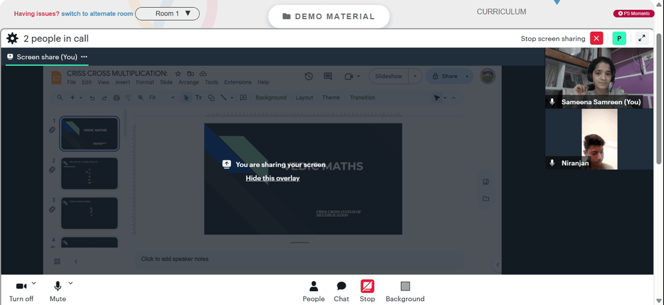Open call settings gear icon
Viewport: 664px width, 305px height.
[12, 39]
